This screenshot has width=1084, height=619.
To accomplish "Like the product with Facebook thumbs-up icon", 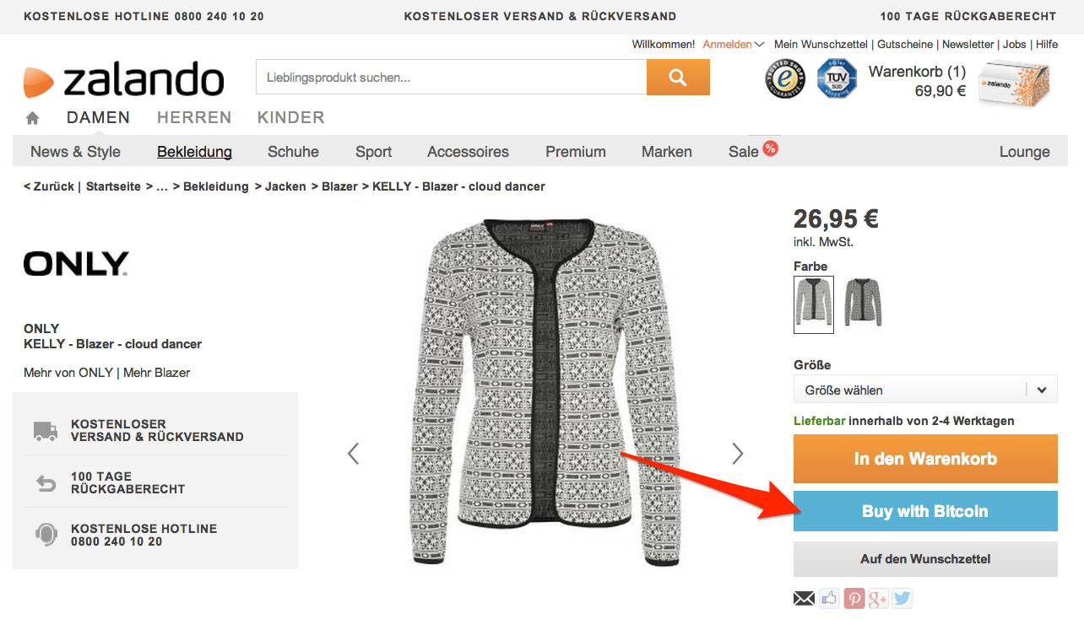I will [x=829, y=599].
